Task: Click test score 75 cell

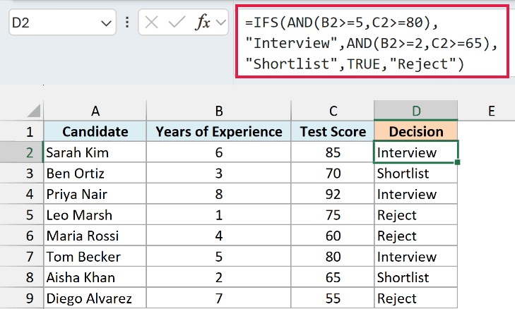Action: 333,215
